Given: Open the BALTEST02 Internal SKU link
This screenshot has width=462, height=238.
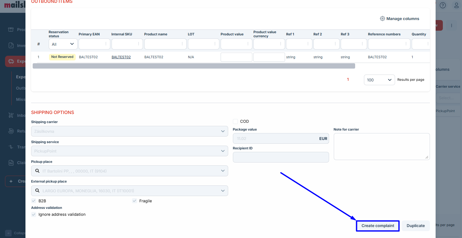Looking at the screenshot, I should click(121, 57).
